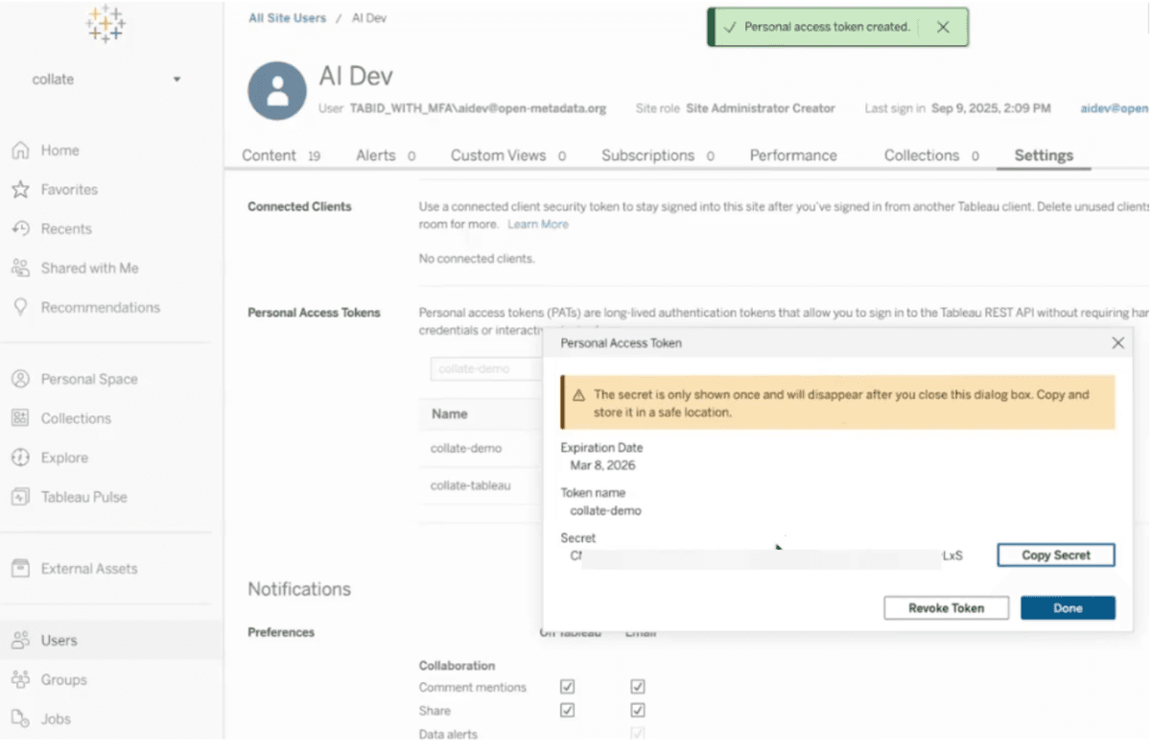Click the AI Dev user avatar
The width and height of the screenshot is (1151, 755).
277,92
